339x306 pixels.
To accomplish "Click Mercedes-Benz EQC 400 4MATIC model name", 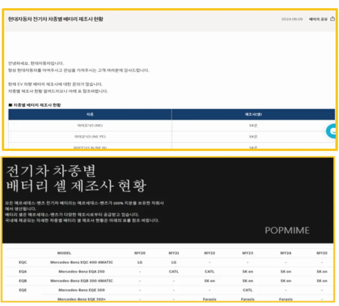I will [82, 262].
